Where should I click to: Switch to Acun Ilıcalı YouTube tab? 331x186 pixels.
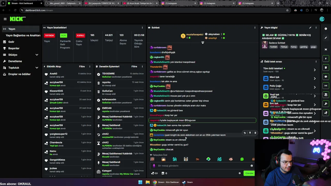pos(140,3)
